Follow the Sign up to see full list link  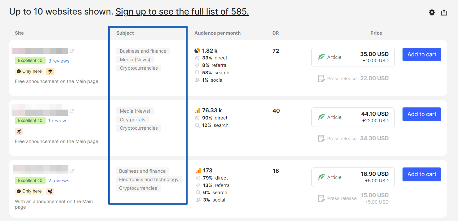[x=182, y=12]
